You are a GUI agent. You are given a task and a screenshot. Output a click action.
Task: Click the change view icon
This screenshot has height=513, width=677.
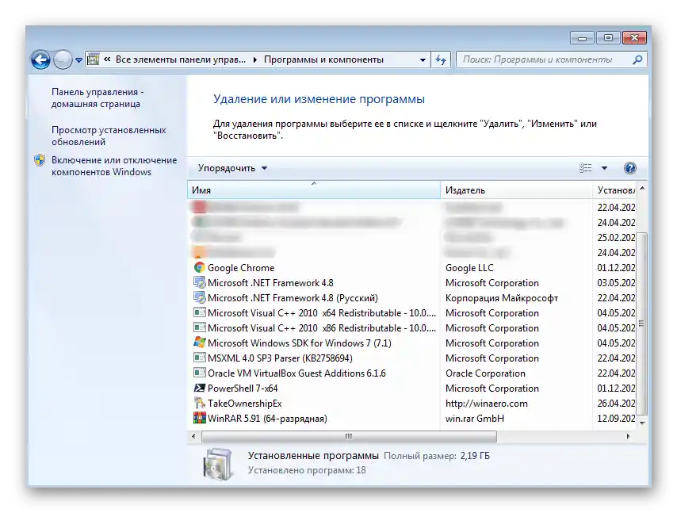point(586,168)
